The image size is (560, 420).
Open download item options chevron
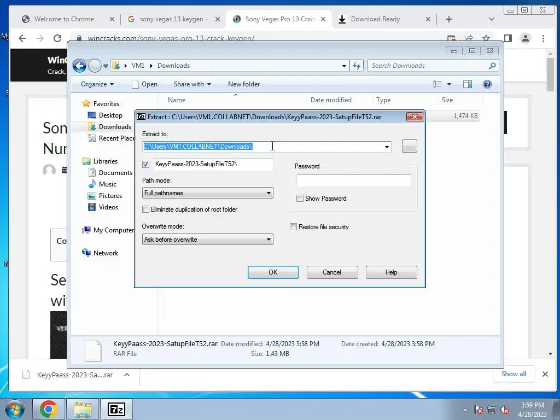click(127, 375)
